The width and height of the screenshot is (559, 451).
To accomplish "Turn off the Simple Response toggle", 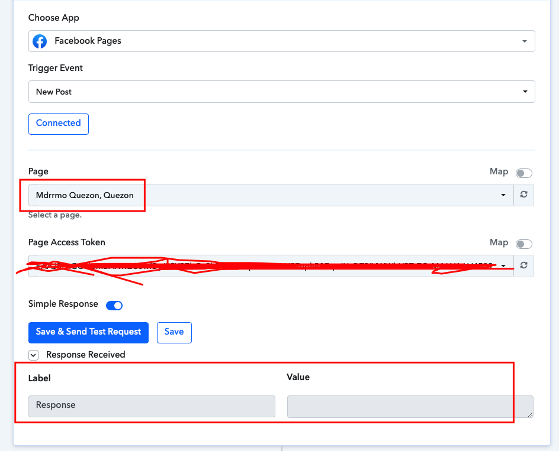I will tap(114, 306).
